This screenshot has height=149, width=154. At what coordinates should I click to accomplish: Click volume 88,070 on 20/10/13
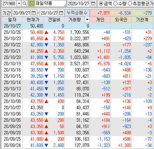pos(83,89)
